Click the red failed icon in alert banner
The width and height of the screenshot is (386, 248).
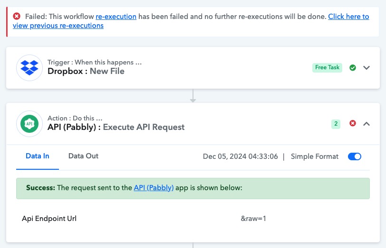(17, 16)
